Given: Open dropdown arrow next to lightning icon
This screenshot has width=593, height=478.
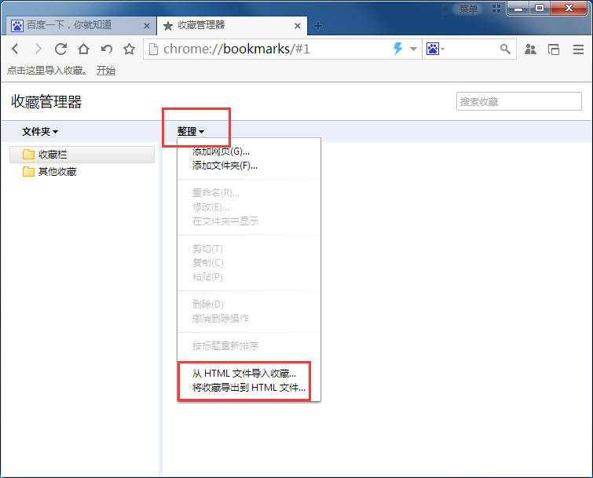Looking at the screenshot, I should [413, 49].
